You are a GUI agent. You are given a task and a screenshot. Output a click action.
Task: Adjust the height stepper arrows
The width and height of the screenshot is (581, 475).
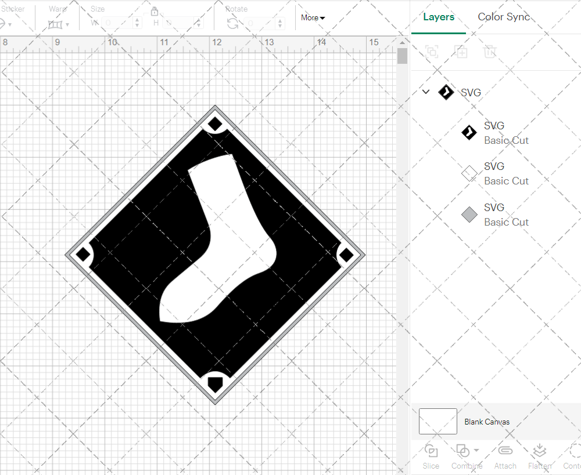click(x=199, y=23)
